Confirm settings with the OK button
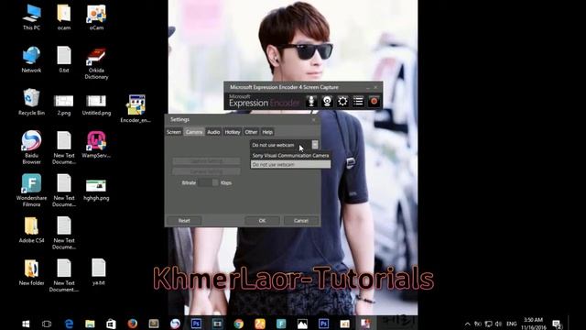Screen dimensions: 586x330 click(x=262, y=221)
